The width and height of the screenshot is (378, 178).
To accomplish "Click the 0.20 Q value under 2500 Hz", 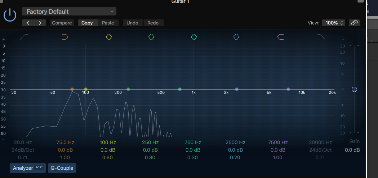I will (x=235, y=158).
